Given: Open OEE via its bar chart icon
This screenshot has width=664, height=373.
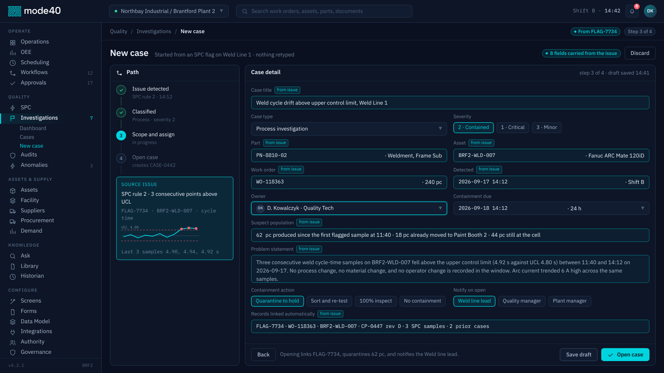Looking at the screenshot, I should (13, 53).
